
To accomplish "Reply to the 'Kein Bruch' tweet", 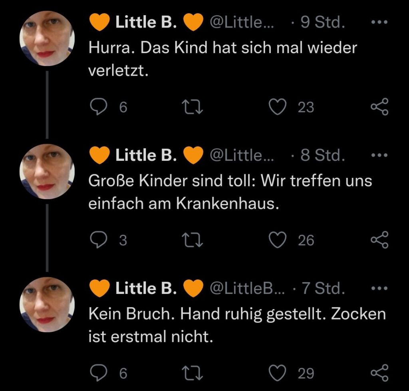I will (97, 373).
